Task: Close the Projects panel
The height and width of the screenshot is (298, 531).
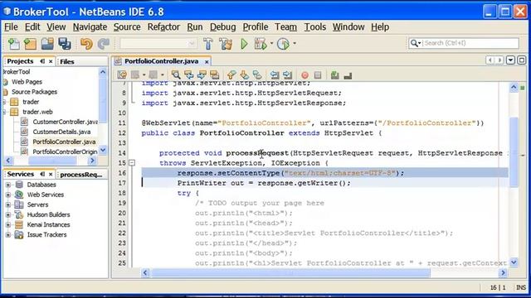Action: pyautogui.click(x=51, y=61)
